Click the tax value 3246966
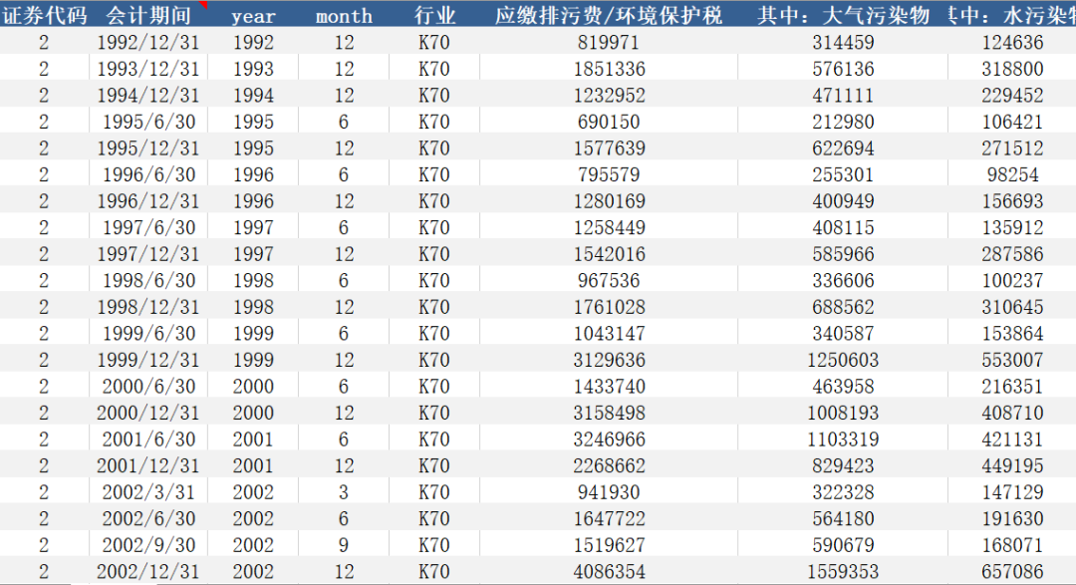This screenshot has height=585, width=1076. click(x=610, y=439)
